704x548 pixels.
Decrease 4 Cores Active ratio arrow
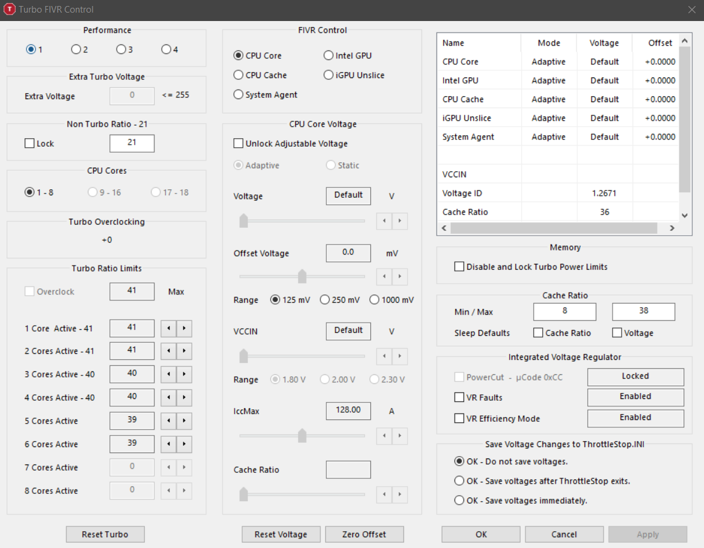(168, 397)
